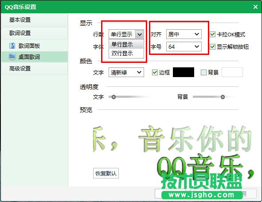
Task: Click the lyrics panel icon in sidebar
Action: [12, 46]
